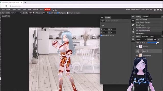Open the search magnifier icon in menu bar
This screenshot has width=163, height=91.
point(53,10)
